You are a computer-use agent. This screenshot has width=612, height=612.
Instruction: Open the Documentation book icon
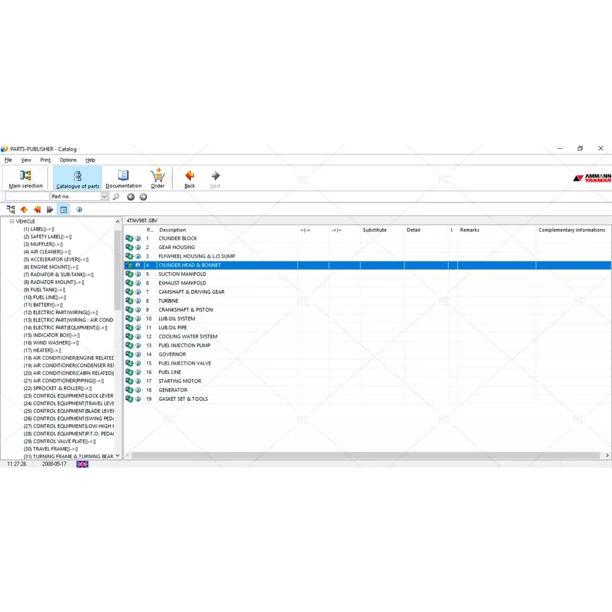tap(124, 177)
